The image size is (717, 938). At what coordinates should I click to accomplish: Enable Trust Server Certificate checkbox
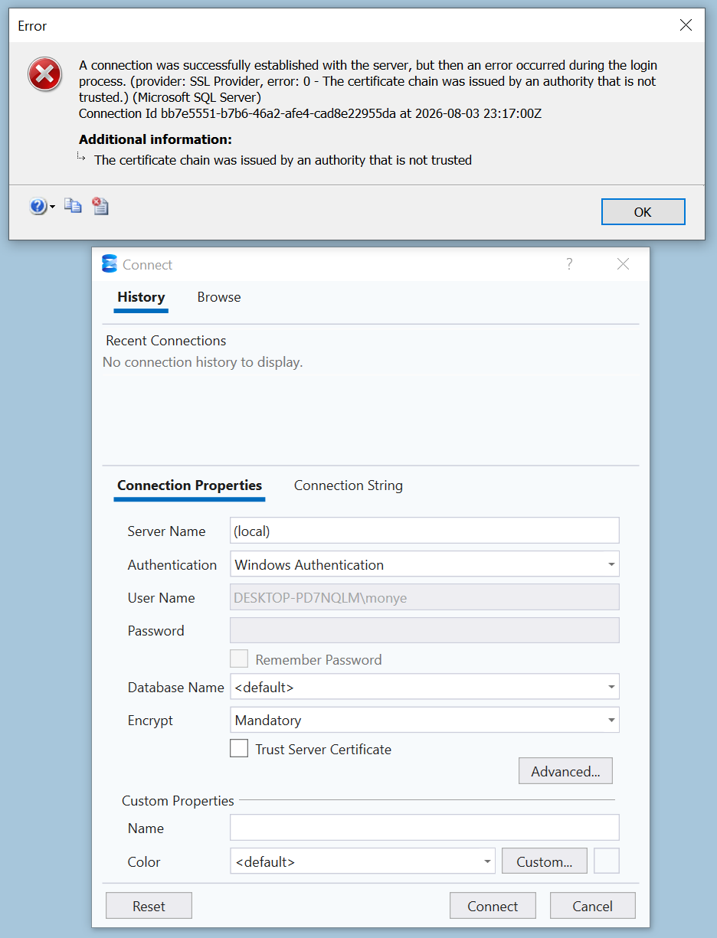pos(239,749)
